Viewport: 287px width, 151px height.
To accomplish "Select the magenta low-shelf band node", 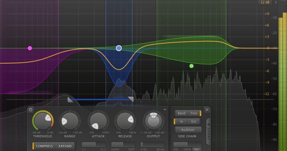I will click(30, 48).
